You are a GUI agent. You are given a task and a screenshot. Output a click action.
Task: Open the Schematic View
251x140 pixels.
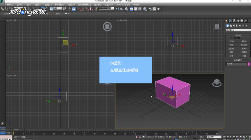coord(140,9)
